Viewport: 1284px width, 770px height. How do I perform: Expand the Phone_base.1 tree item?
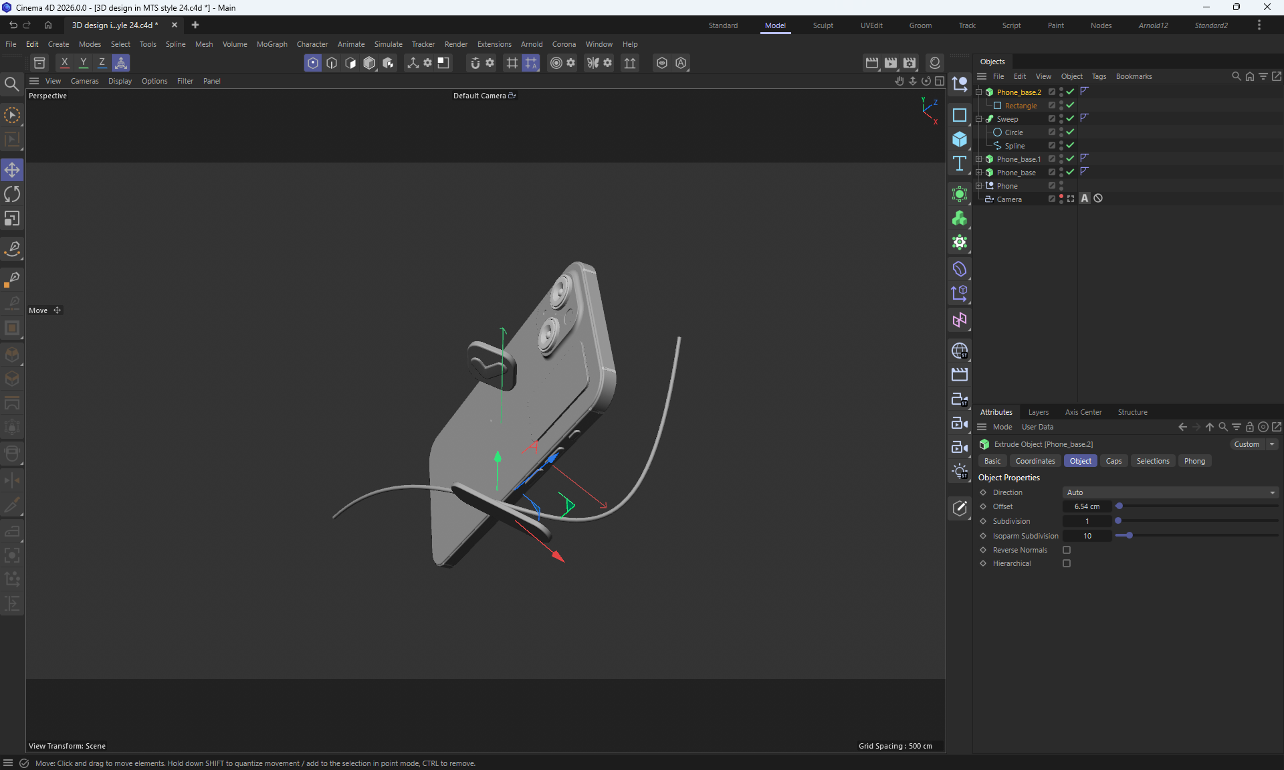(978, 159)
